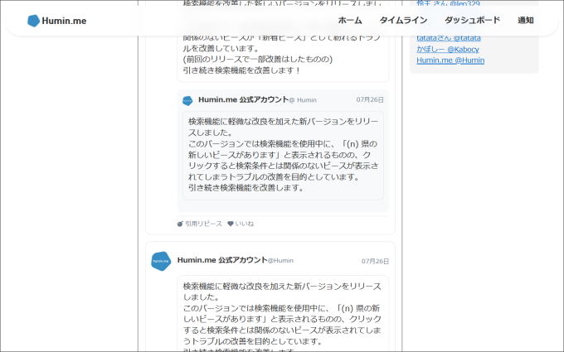
Task: Select the lower post body text box
Action: 283,314
